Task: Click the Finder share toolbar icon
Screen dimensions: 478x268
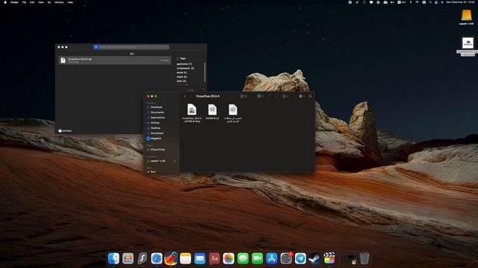Action: (x=269, y=96)
